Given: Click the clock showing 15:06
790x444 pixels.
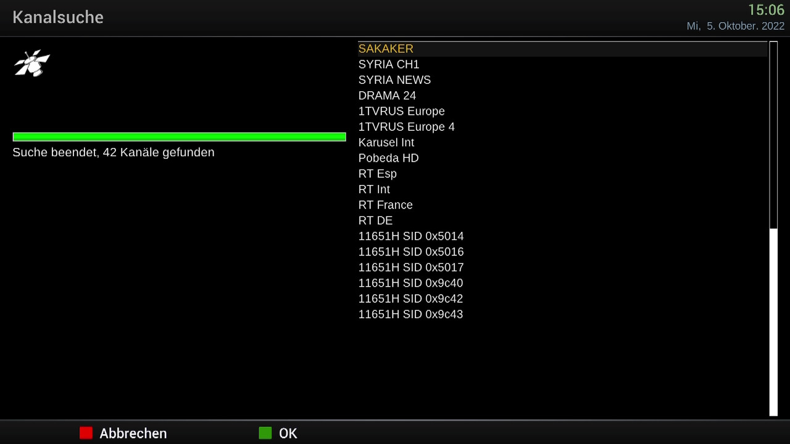Looking at the screenshot, I should click(766, 10).
